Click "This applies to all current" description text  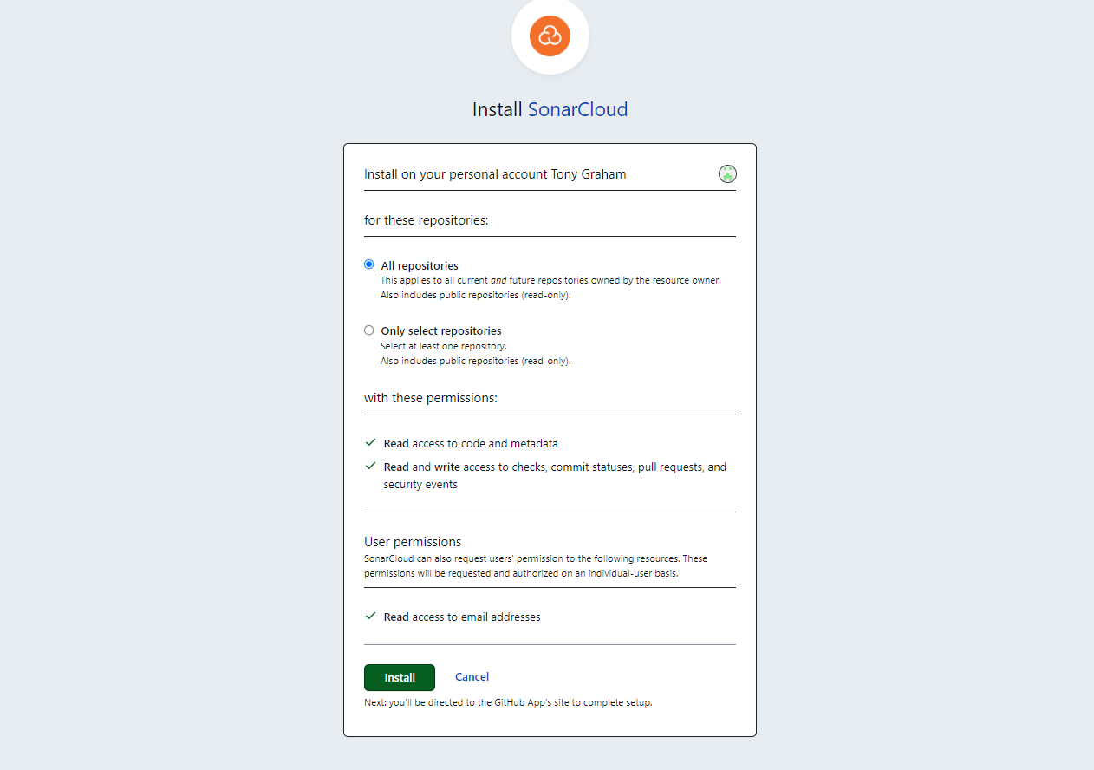[x=550, y=281]
